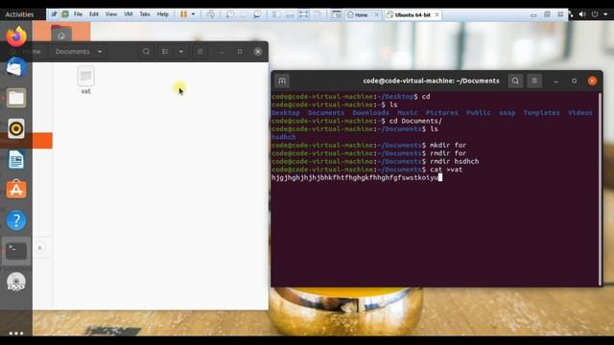Open Rhythmbox music player in the dock
Screen dimensions: 614x345
16,128
